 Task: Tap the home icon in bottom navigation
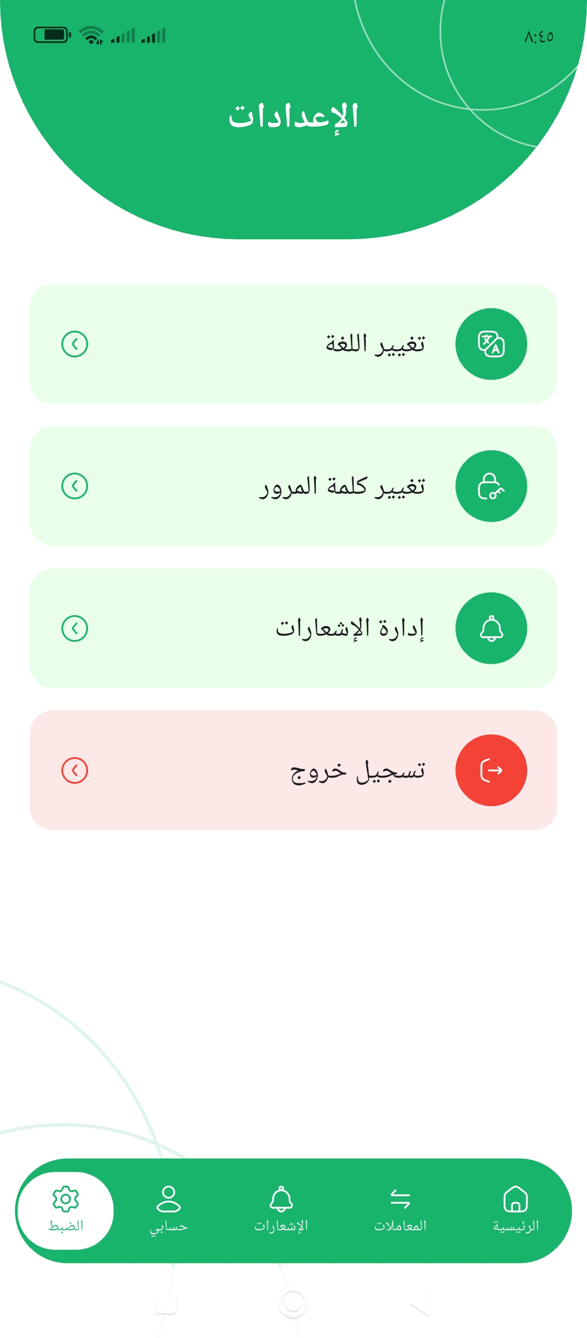[x=515, y=1199]
